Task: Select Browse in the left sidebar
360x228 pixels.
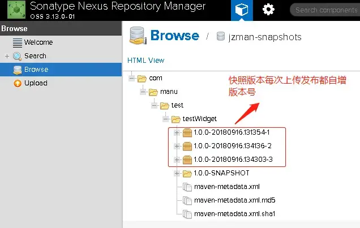Action: click(x=36, y=70)
